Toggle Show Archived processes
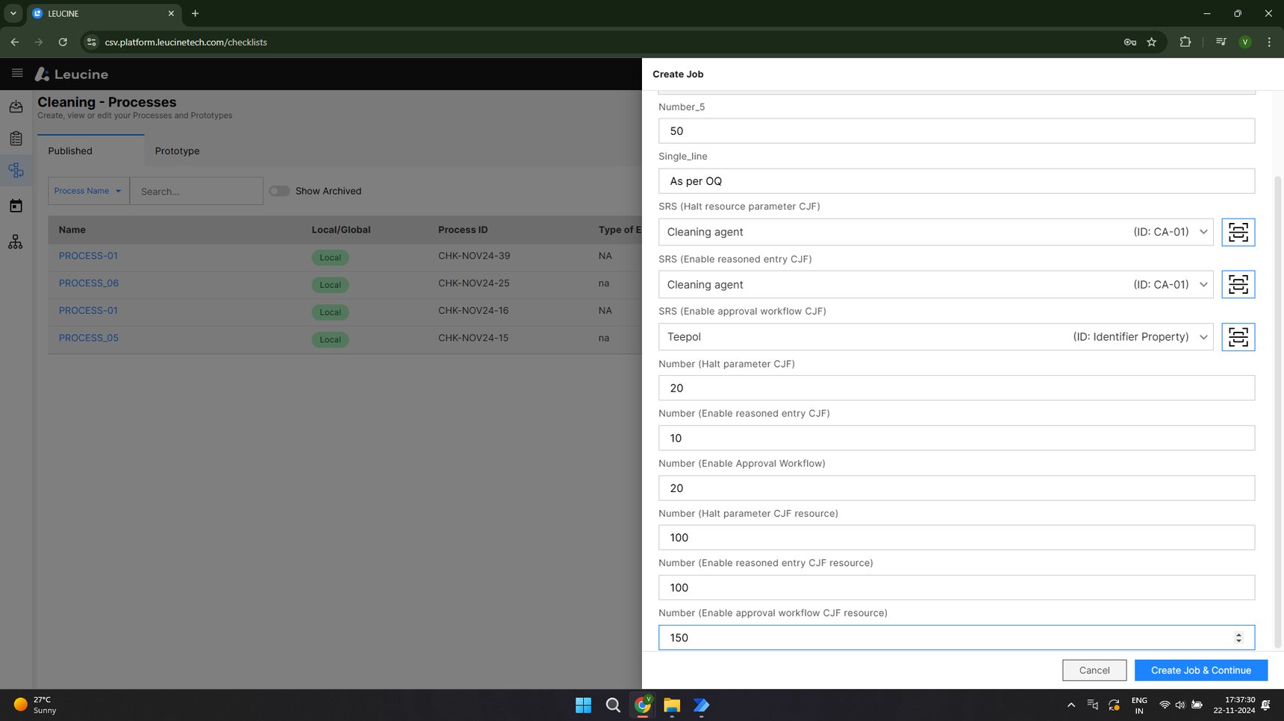The width and height of the screenshot is (1284, 721). click(279, 191)
